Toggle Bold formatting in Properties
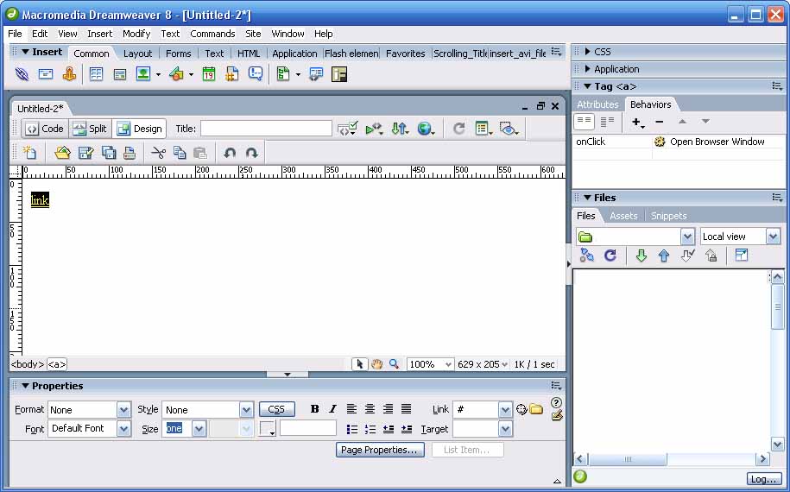790x492 pixels. click(314, 409)
